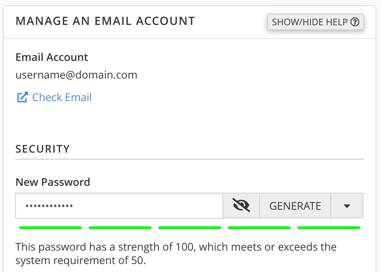
Task: Click the external link icon beside Check Email
Action: click(x=22, y=97)
